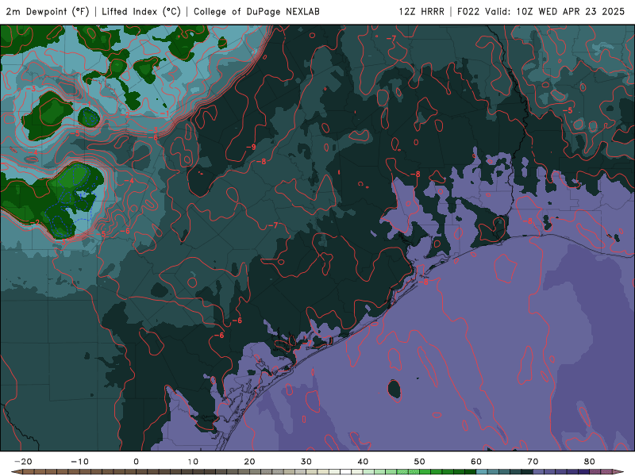Click the 20 tick label on the colorbar
This screenshot has width=635, height=476.
click(249, 462)
